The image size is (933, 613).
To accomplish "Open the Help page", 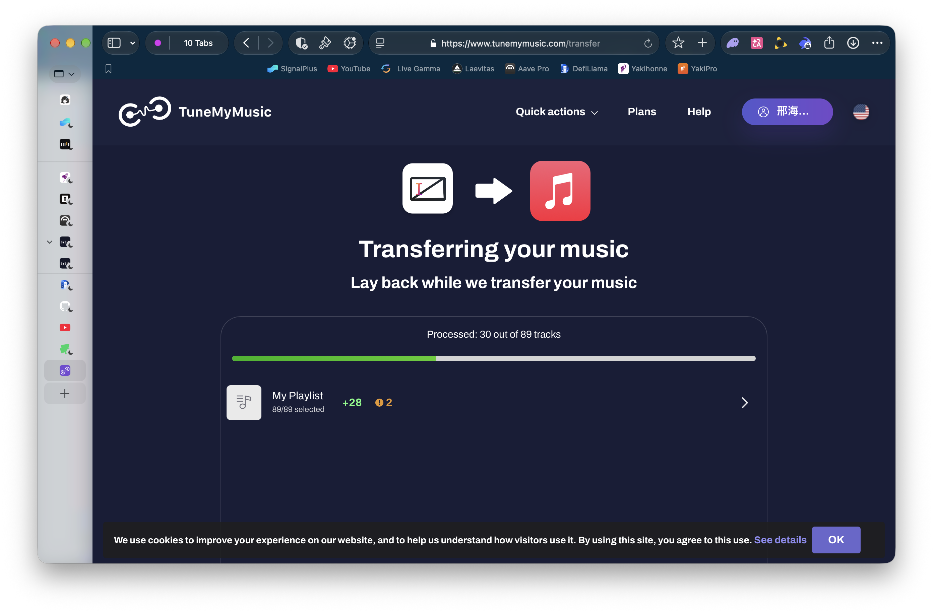I will (x=699, y=112).
